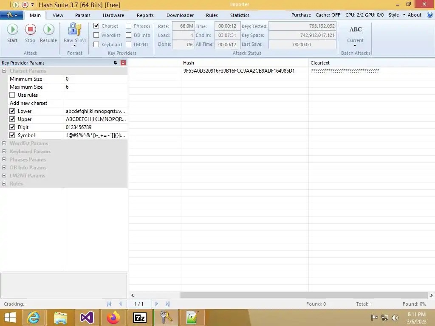Click the page number field 1 / 1
Image resolution: width=435 pixels, height=326 pixels.
(139, 304)
